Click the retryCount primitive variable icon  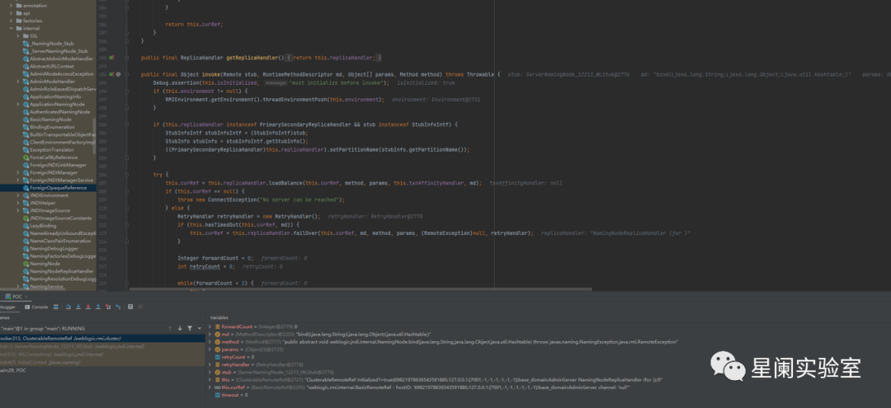coord(218,357)
